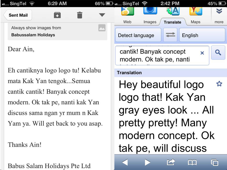Image resolution: width=227 pixels, height=170 pixels.
Task: Clear the translation text with X
Action: click(202, 53)
